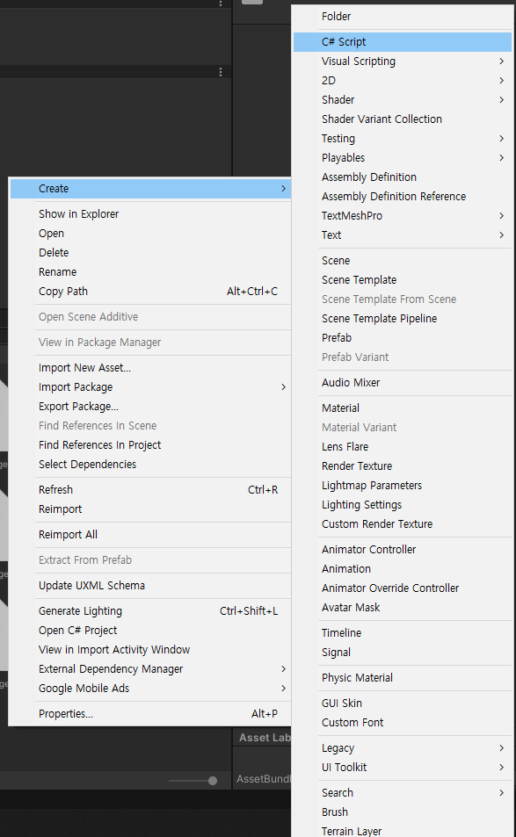Expand the Legacy submenu
The height and width of the screenshot is (837, 516).
(x=403, y=748)
